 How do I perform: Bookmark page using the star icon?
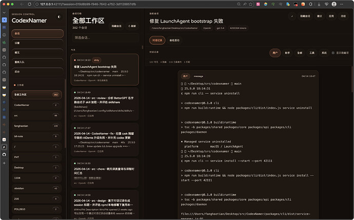[250, 4]
